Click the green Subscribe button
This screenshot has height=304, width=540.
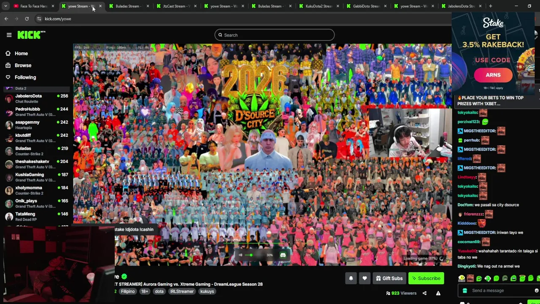[426, 278]
